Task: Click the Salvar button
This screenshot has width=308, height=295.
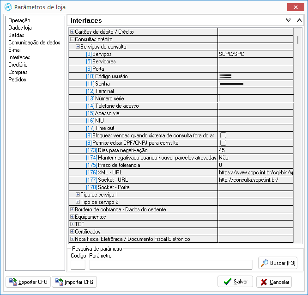Action: point(235,282)
